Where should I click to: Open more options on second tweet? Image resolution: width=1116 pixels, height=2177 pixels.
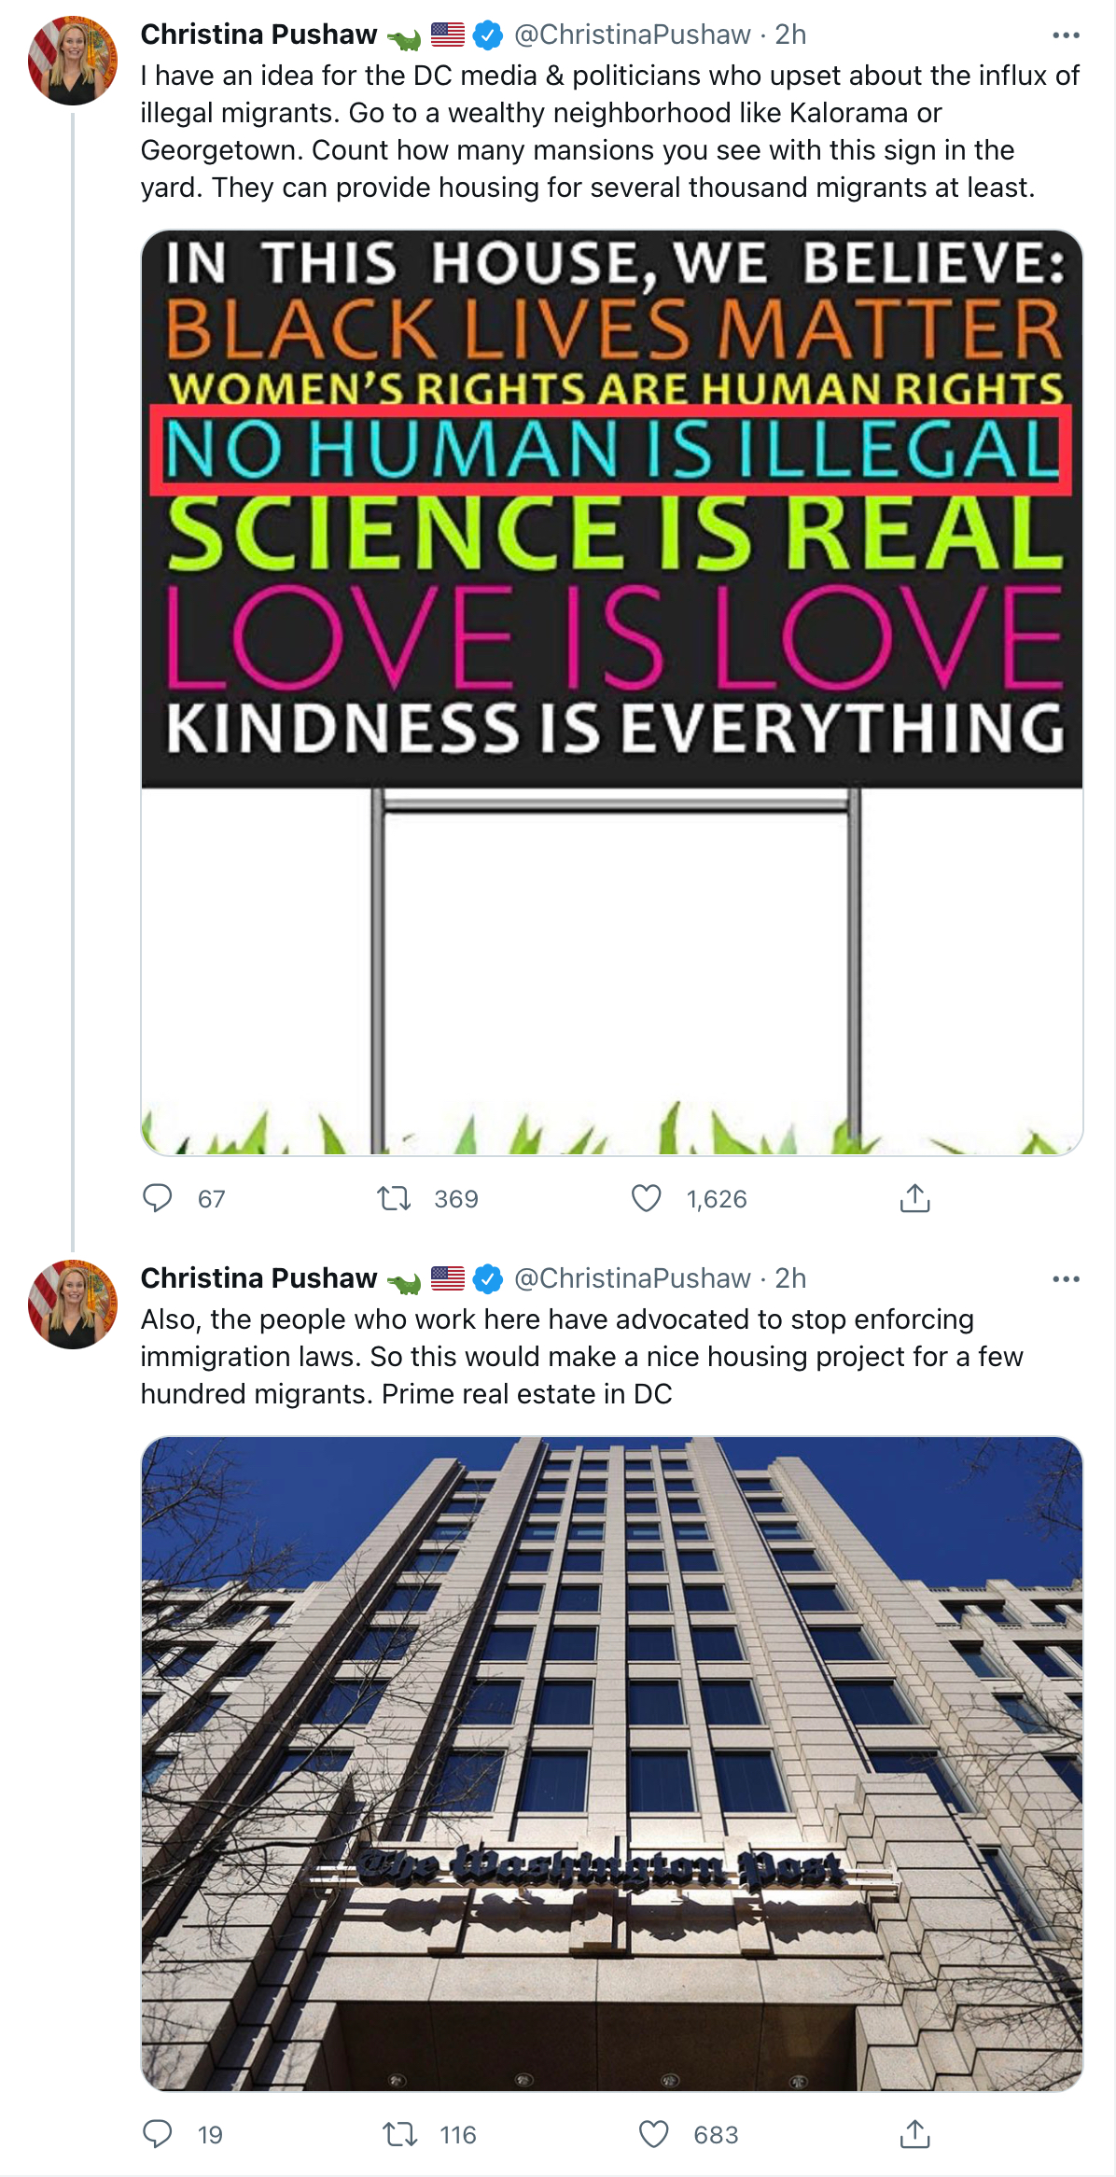[1065, 1278]
